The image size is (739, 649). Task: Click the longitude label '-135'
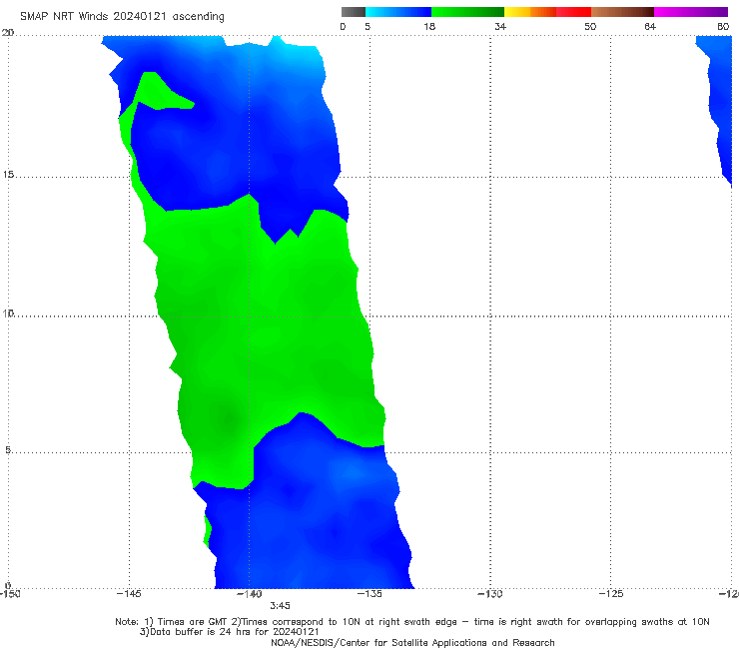[x=369, y=594]
